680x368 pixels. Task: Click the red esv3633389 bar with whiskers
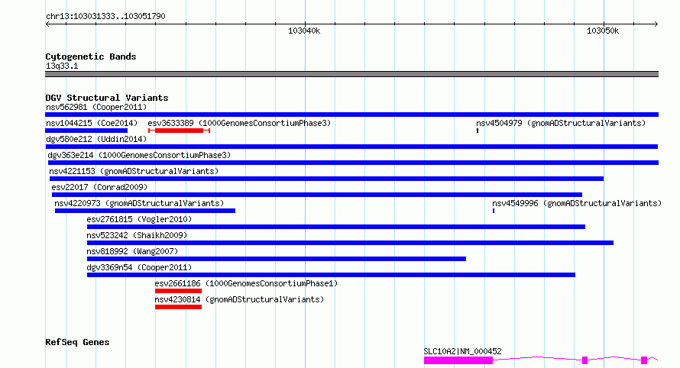(179, 131)
